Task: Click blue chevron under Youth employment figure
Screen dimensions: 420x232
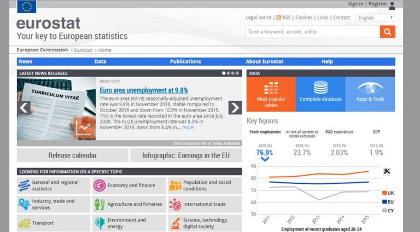Action: point(265,159)
